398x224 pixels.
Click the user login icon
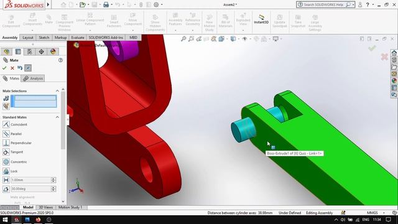coord(360,4)
